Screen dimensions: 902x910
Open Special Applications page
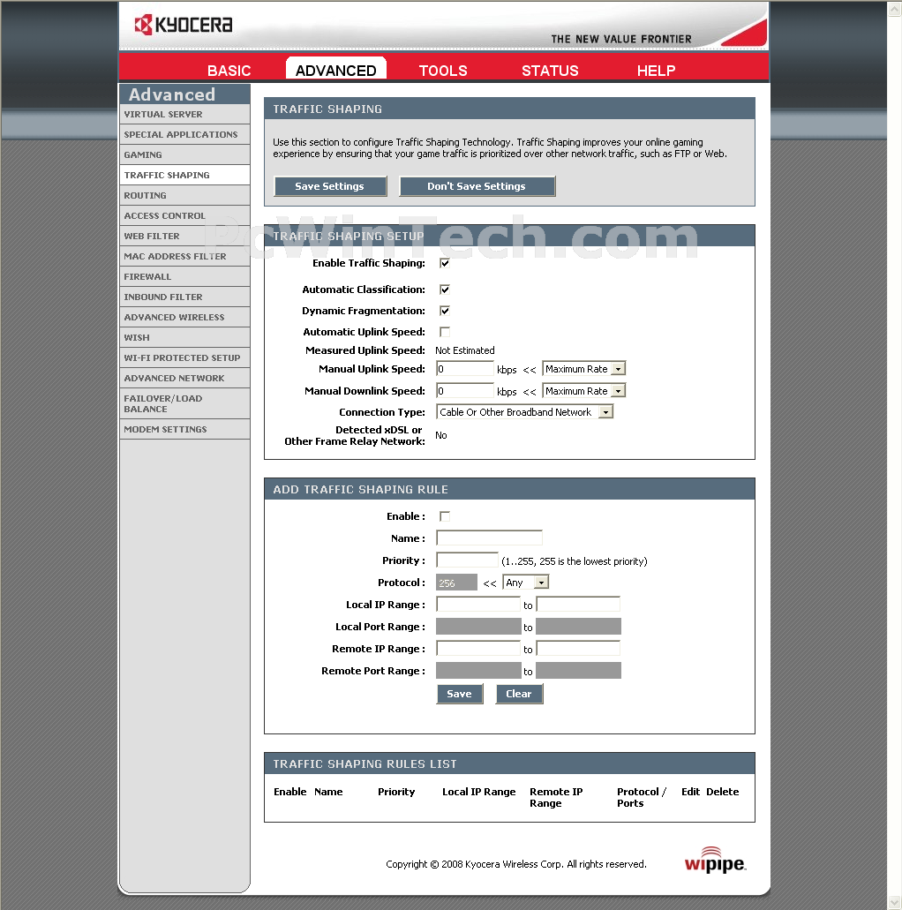(184, 135)
